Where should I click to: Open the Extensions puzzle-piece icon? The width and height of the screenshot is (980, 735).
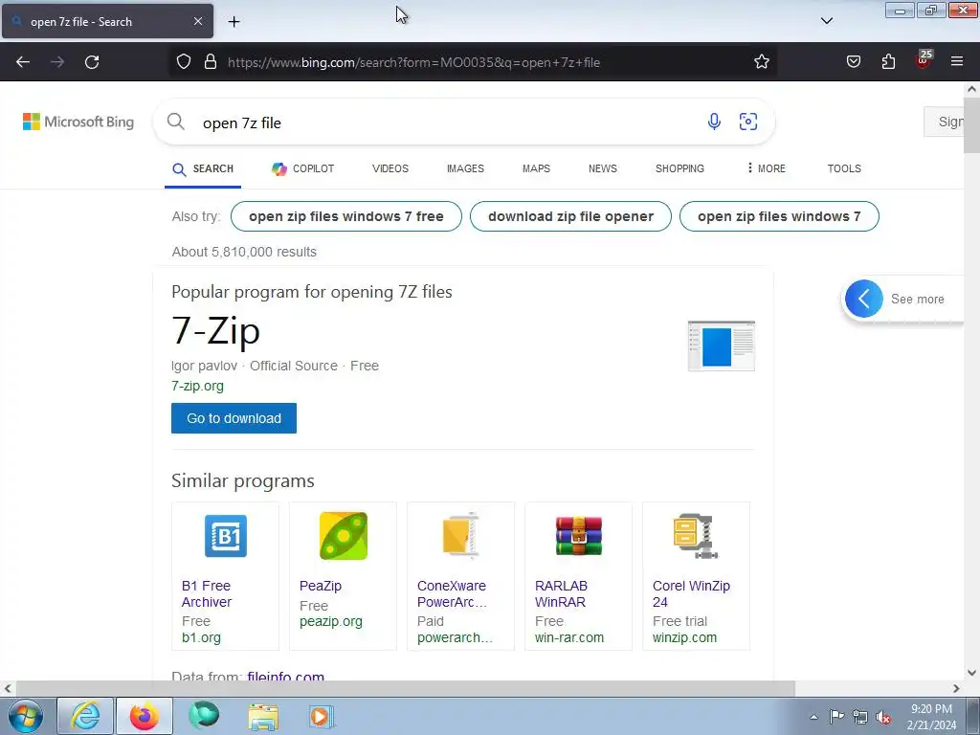(888, 62)
